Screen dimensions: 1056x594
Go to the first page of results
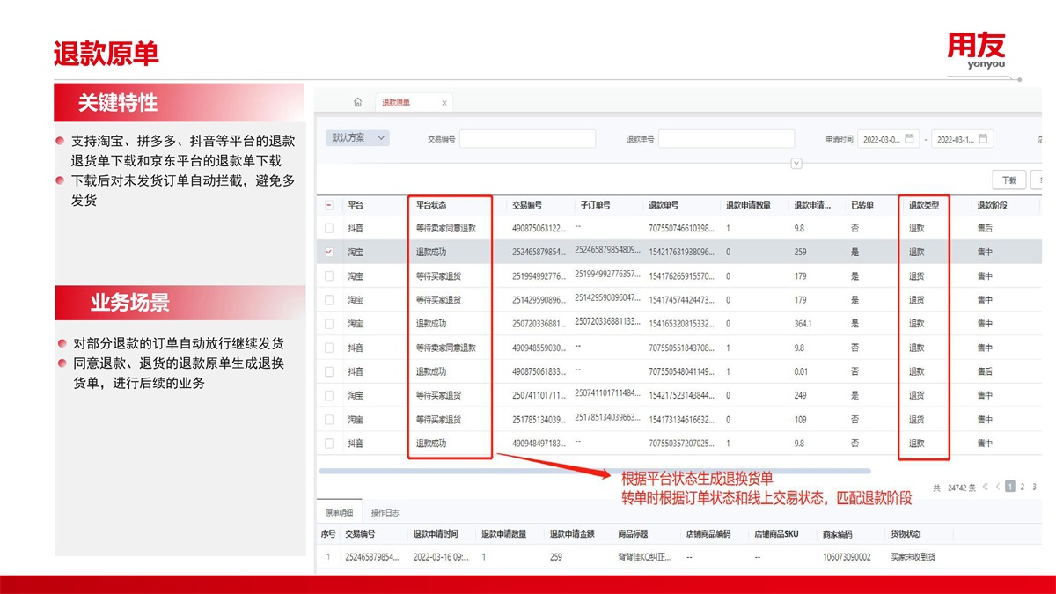[x=986, y=486]
